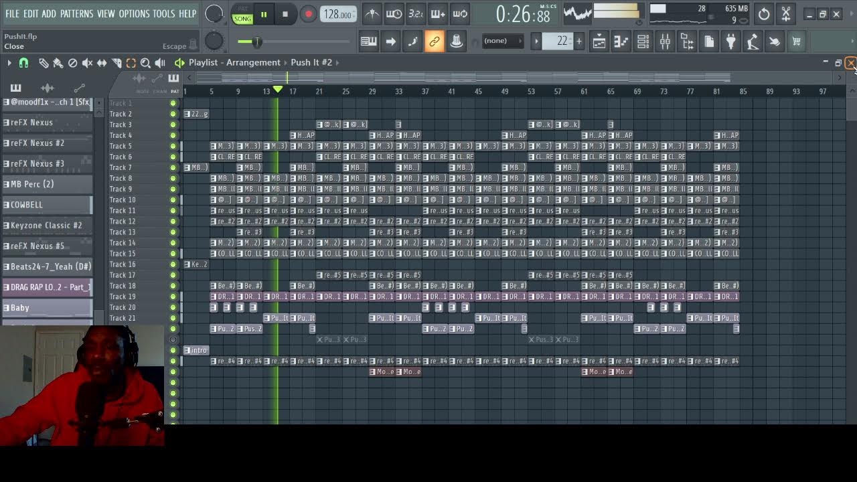Click the arrow left of number 22
The height and width of the screenshot is (482, 857).
[536, 42]
